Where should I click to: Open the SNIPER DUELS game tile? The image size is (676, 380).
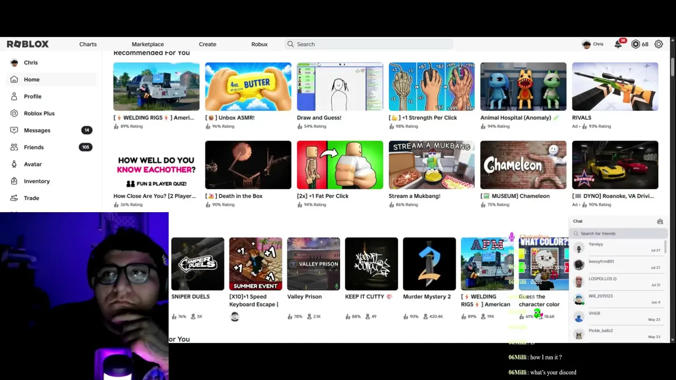(x=198, y=264)
